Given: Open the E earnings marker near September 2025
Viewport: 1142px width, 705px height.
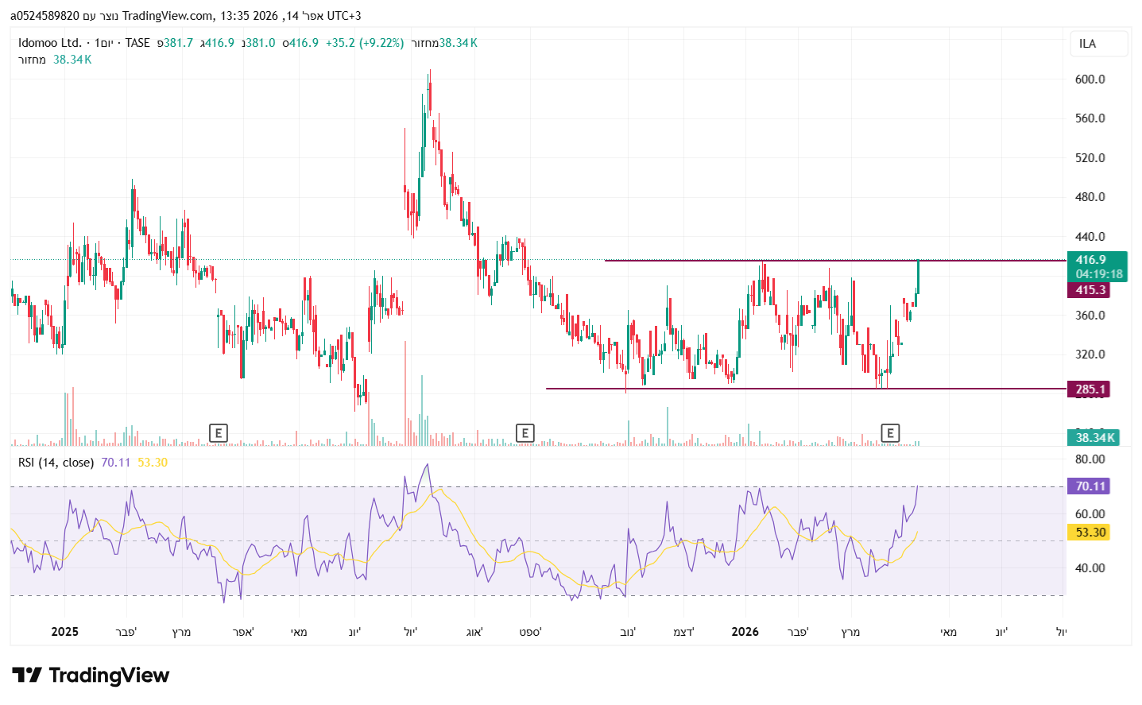Looking at the screenshot, I should pyautogui.click(x=524, y=433).
